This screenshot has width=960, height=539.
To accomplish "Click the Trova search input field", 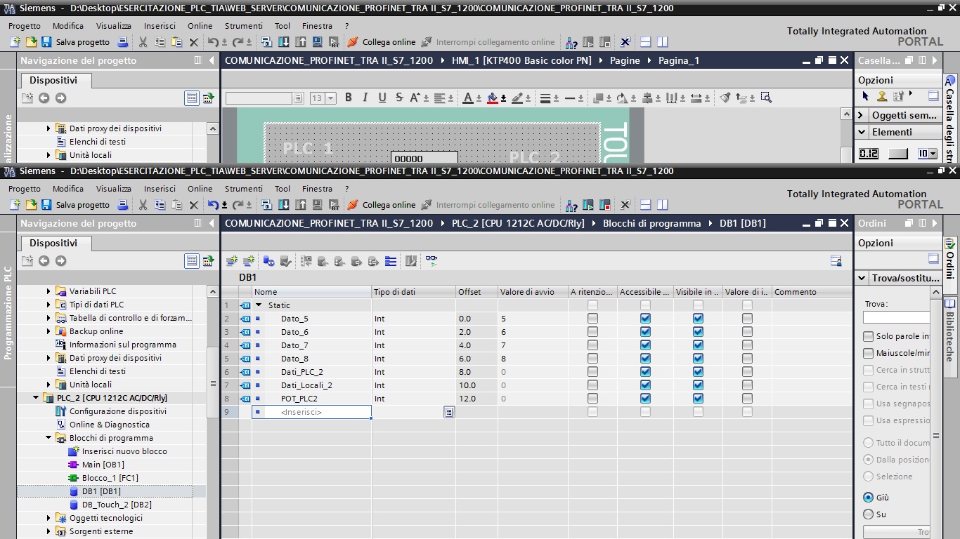I will pyautogui.click(x=896, y=317).
